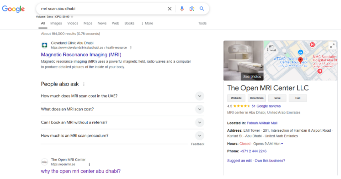
Task: Click the MRI machine See photos thumbnail
Action: (243, 60)
